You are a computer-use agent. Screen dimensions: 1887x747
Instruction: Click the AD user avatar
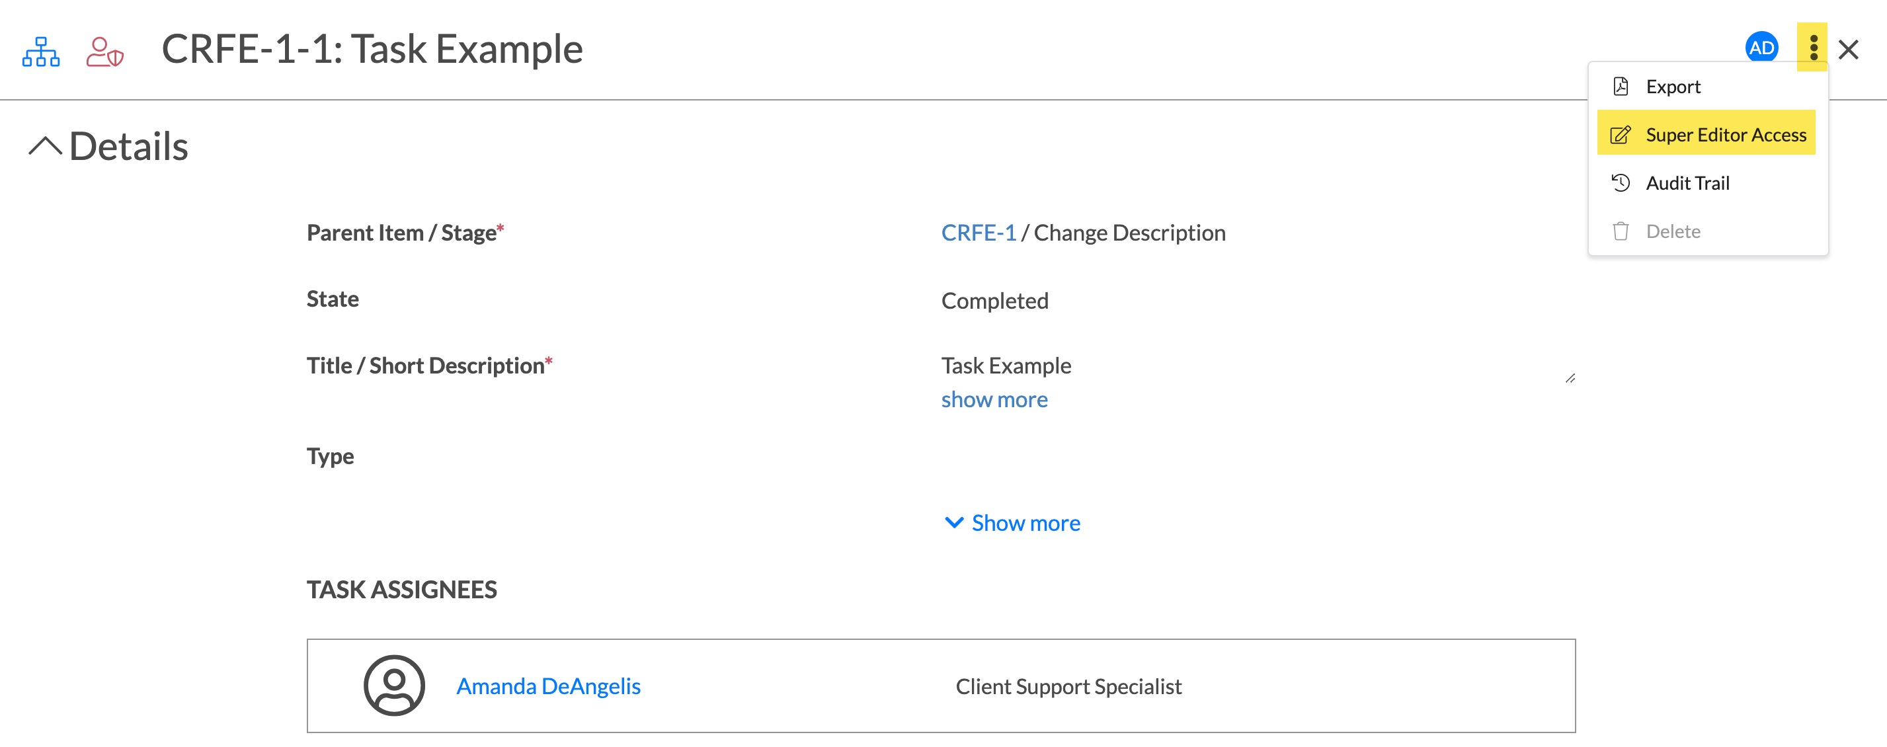pyautogui.click(x=1761, y=48)
